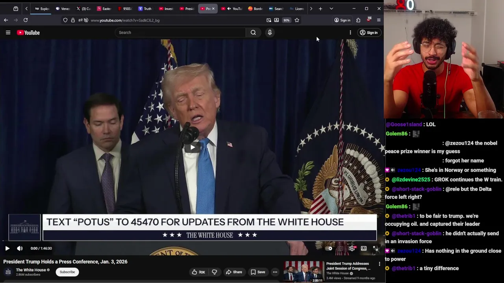The image size is (504, 283).
Task: Open the Firefox View tab overview icon
Action: [16, 9]
